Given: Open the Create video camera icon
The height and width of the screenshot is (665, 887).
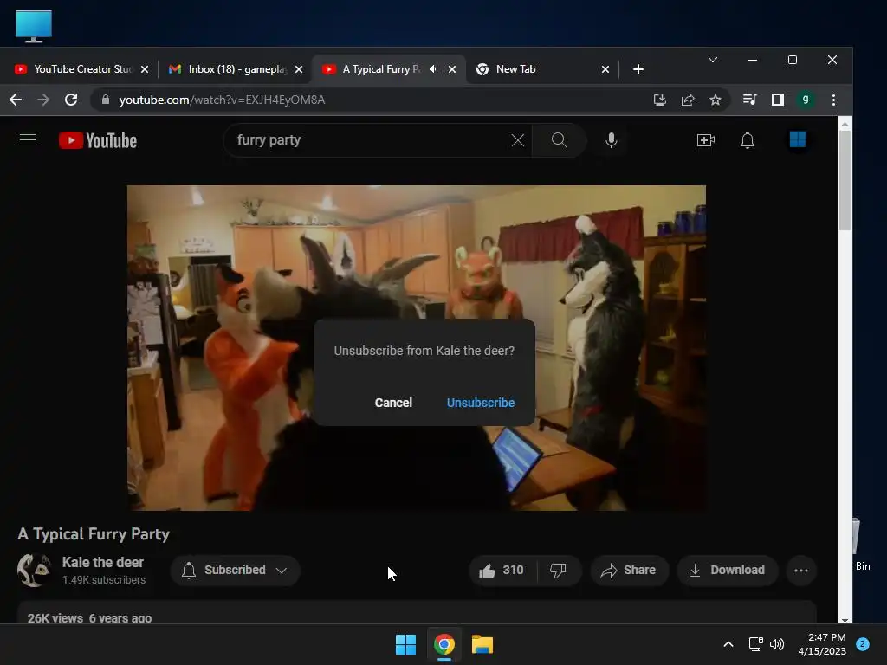Looking at the screenshot, I should coord(705,140).
